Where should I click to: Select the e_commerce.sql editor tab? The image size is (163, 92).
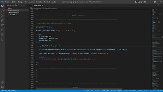(x=36, y=5)
